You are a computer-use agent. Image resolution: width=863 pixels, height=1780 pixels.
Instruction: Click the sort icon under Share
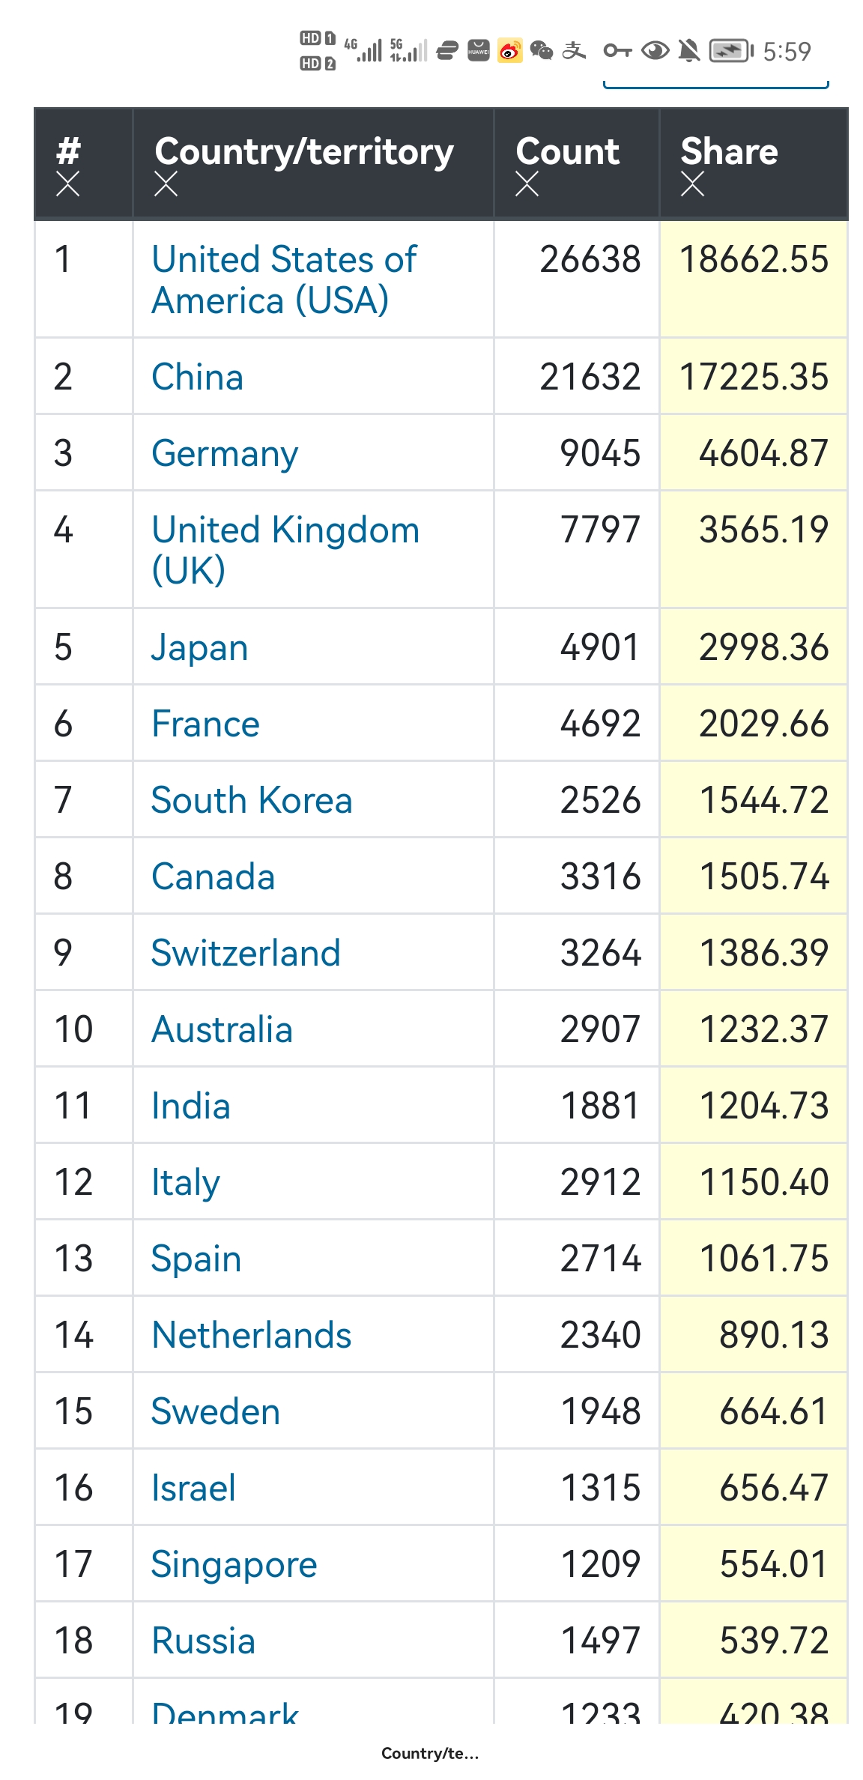(692, 184)
